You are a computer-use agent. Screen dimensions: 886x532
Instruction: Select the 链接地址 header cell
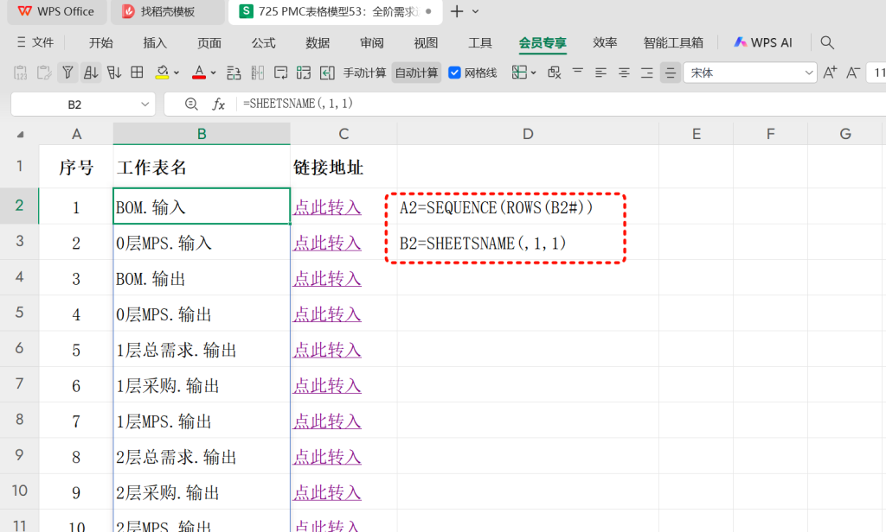point(343,167)
